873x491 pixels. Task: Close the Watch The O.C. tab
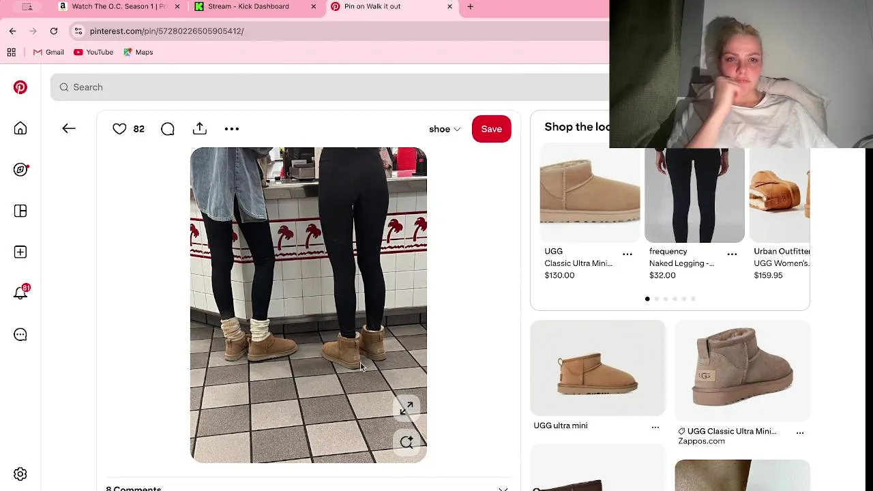pos(177,6)
